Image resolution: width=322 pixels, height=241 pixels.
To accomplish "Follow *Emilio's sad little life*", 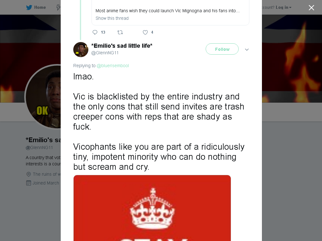I will (x=222, y=49).
